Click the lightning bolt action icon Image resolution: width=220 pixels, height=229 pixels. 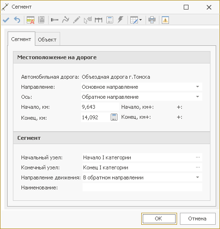pos(120,20)
